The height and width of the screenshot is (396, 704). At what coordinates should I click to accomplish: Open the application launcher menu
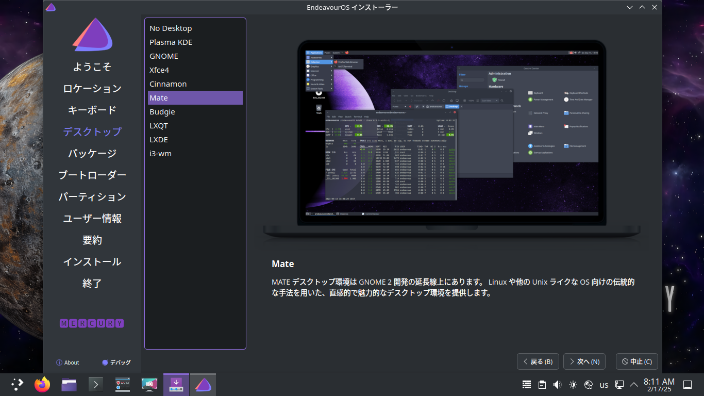tap(17, 385)
